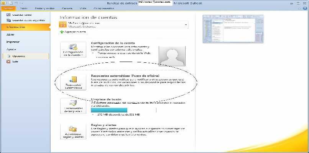Click the Respuestas automáticas button
309x153 pixels.
[73, 82]
